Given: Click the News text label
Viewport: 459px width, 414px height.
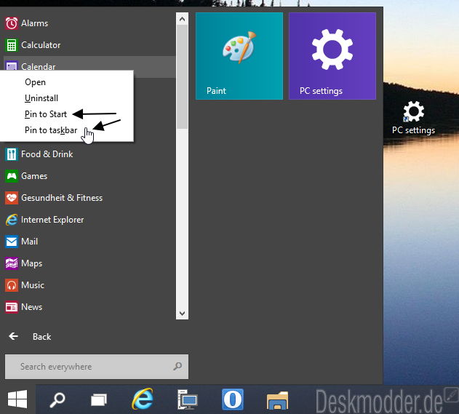Looking at the screenshot, I should (31, 307).
